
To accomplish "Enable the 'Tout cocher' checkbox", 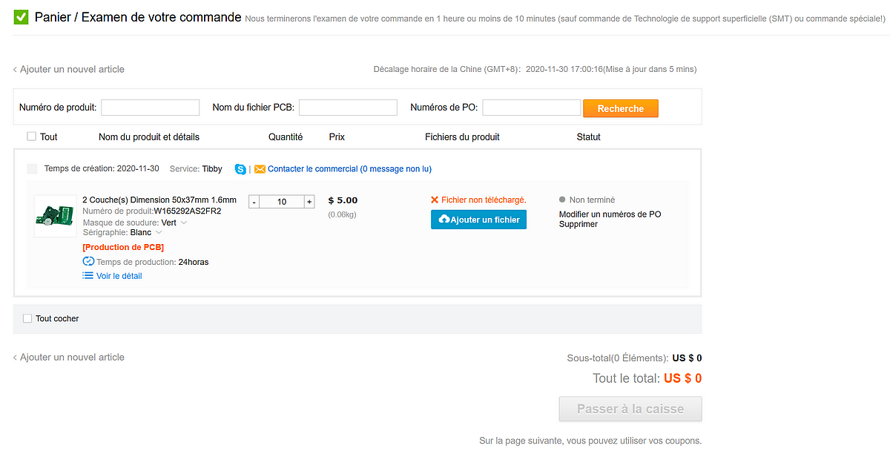I will 27,318.
